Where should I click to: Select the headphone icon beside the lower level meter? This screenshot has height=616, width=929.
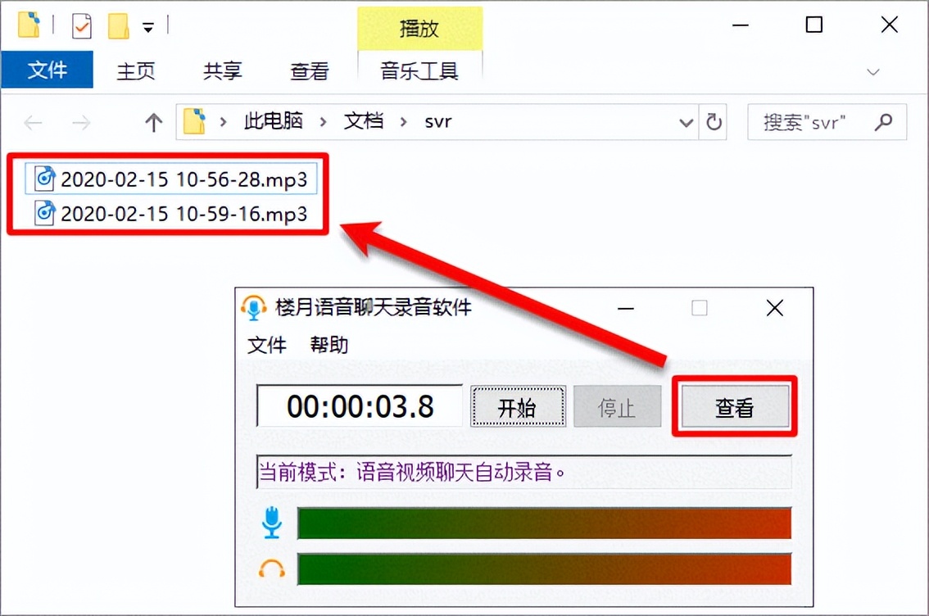point(272,569)
